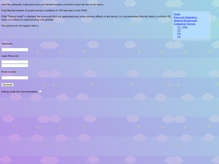Click the 'Username:' label
219x164 pixels.
tap(7, 44)
